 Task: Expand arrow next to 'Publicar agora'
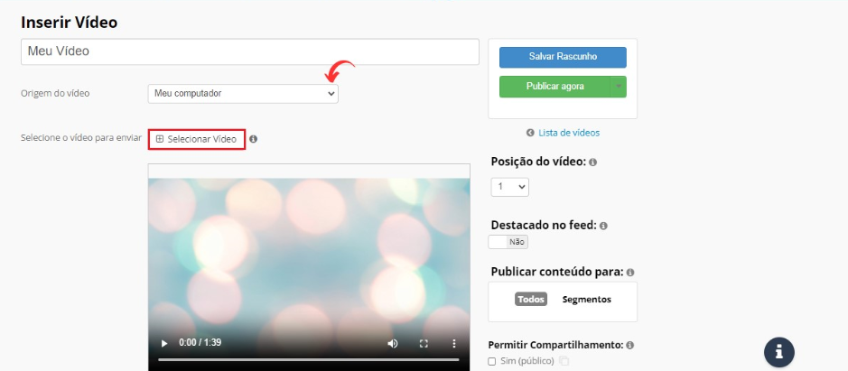[x=618, y=87]
